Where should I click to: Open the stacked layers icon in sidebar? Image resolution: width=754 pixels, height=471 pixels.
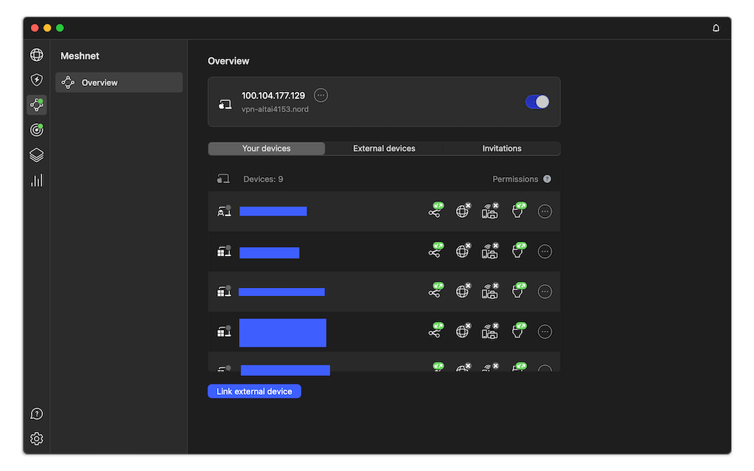36,154
